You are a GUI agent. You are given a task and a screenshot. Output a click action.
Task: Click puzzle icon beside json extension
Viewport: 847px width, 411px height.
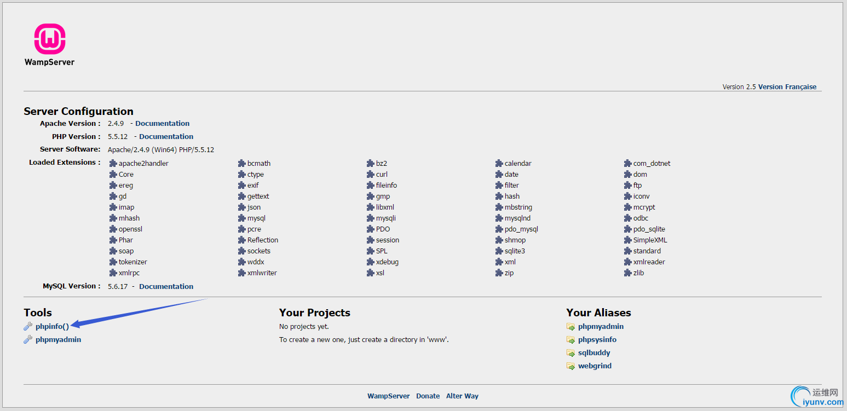(242, 207)
